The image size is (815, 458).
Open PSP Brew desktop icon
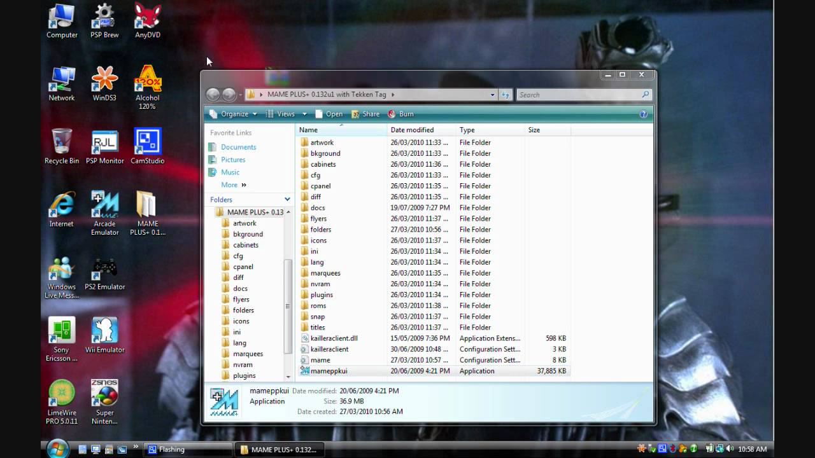point(104,22)
